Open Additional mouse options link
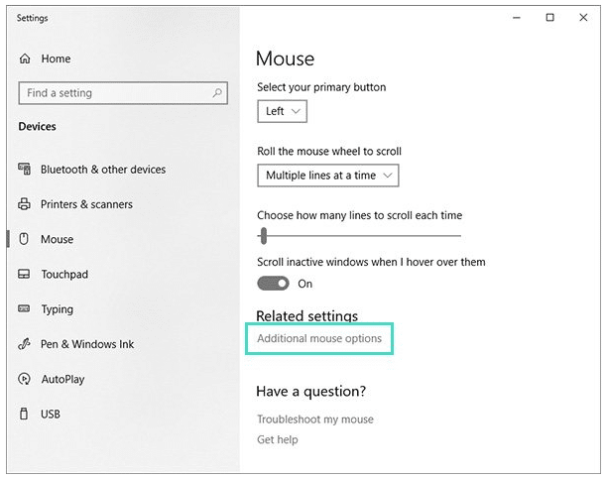Image resolution: width=606 pixels, height=478 pixels. click(319, 339)
